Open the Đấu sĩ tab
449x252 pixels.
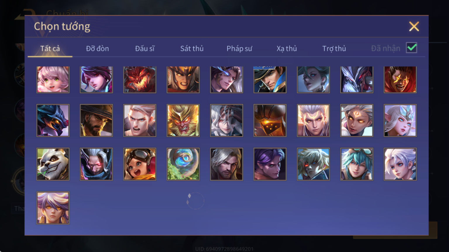coord(145,48)
